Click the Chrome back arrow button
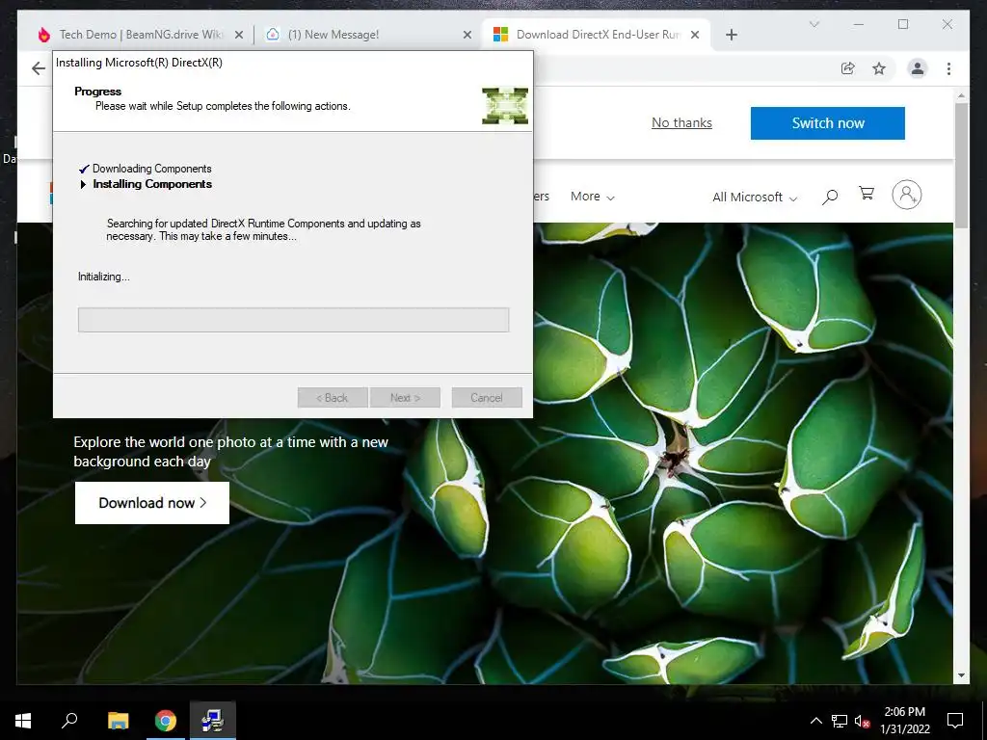The width and height of the screenshot is (987, 740). (x=39, y=68)
